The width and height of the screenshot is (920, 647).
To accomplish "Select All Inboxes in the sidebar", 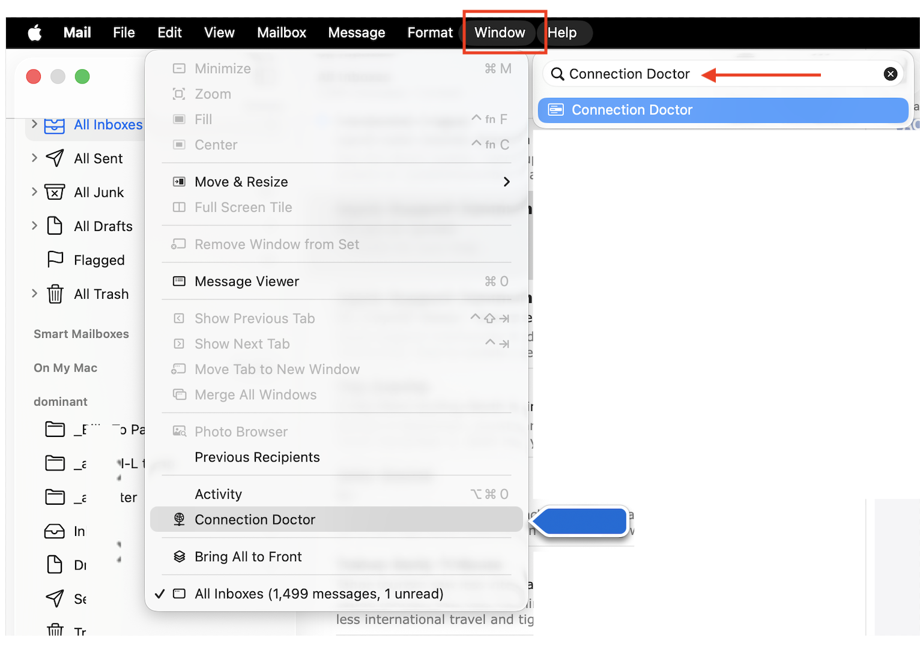I will 108,124.
